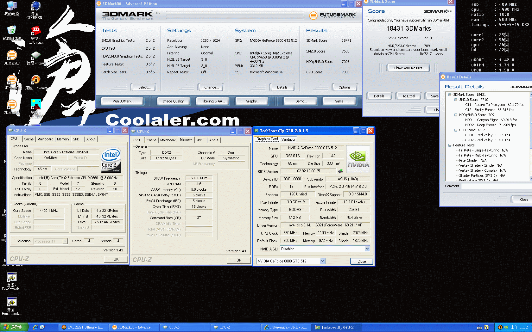The image size is (532, 332).
Task: Select the GT1 - Return To Proxycon result row
Action: pyautogui.click(x=494, y=105)
